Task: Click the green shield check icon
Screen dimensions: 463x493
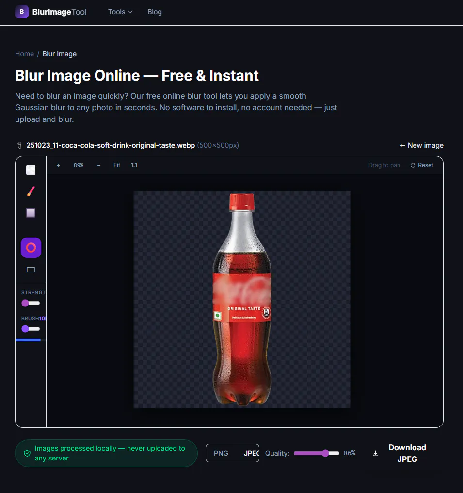Action: [x=27, y=453]
